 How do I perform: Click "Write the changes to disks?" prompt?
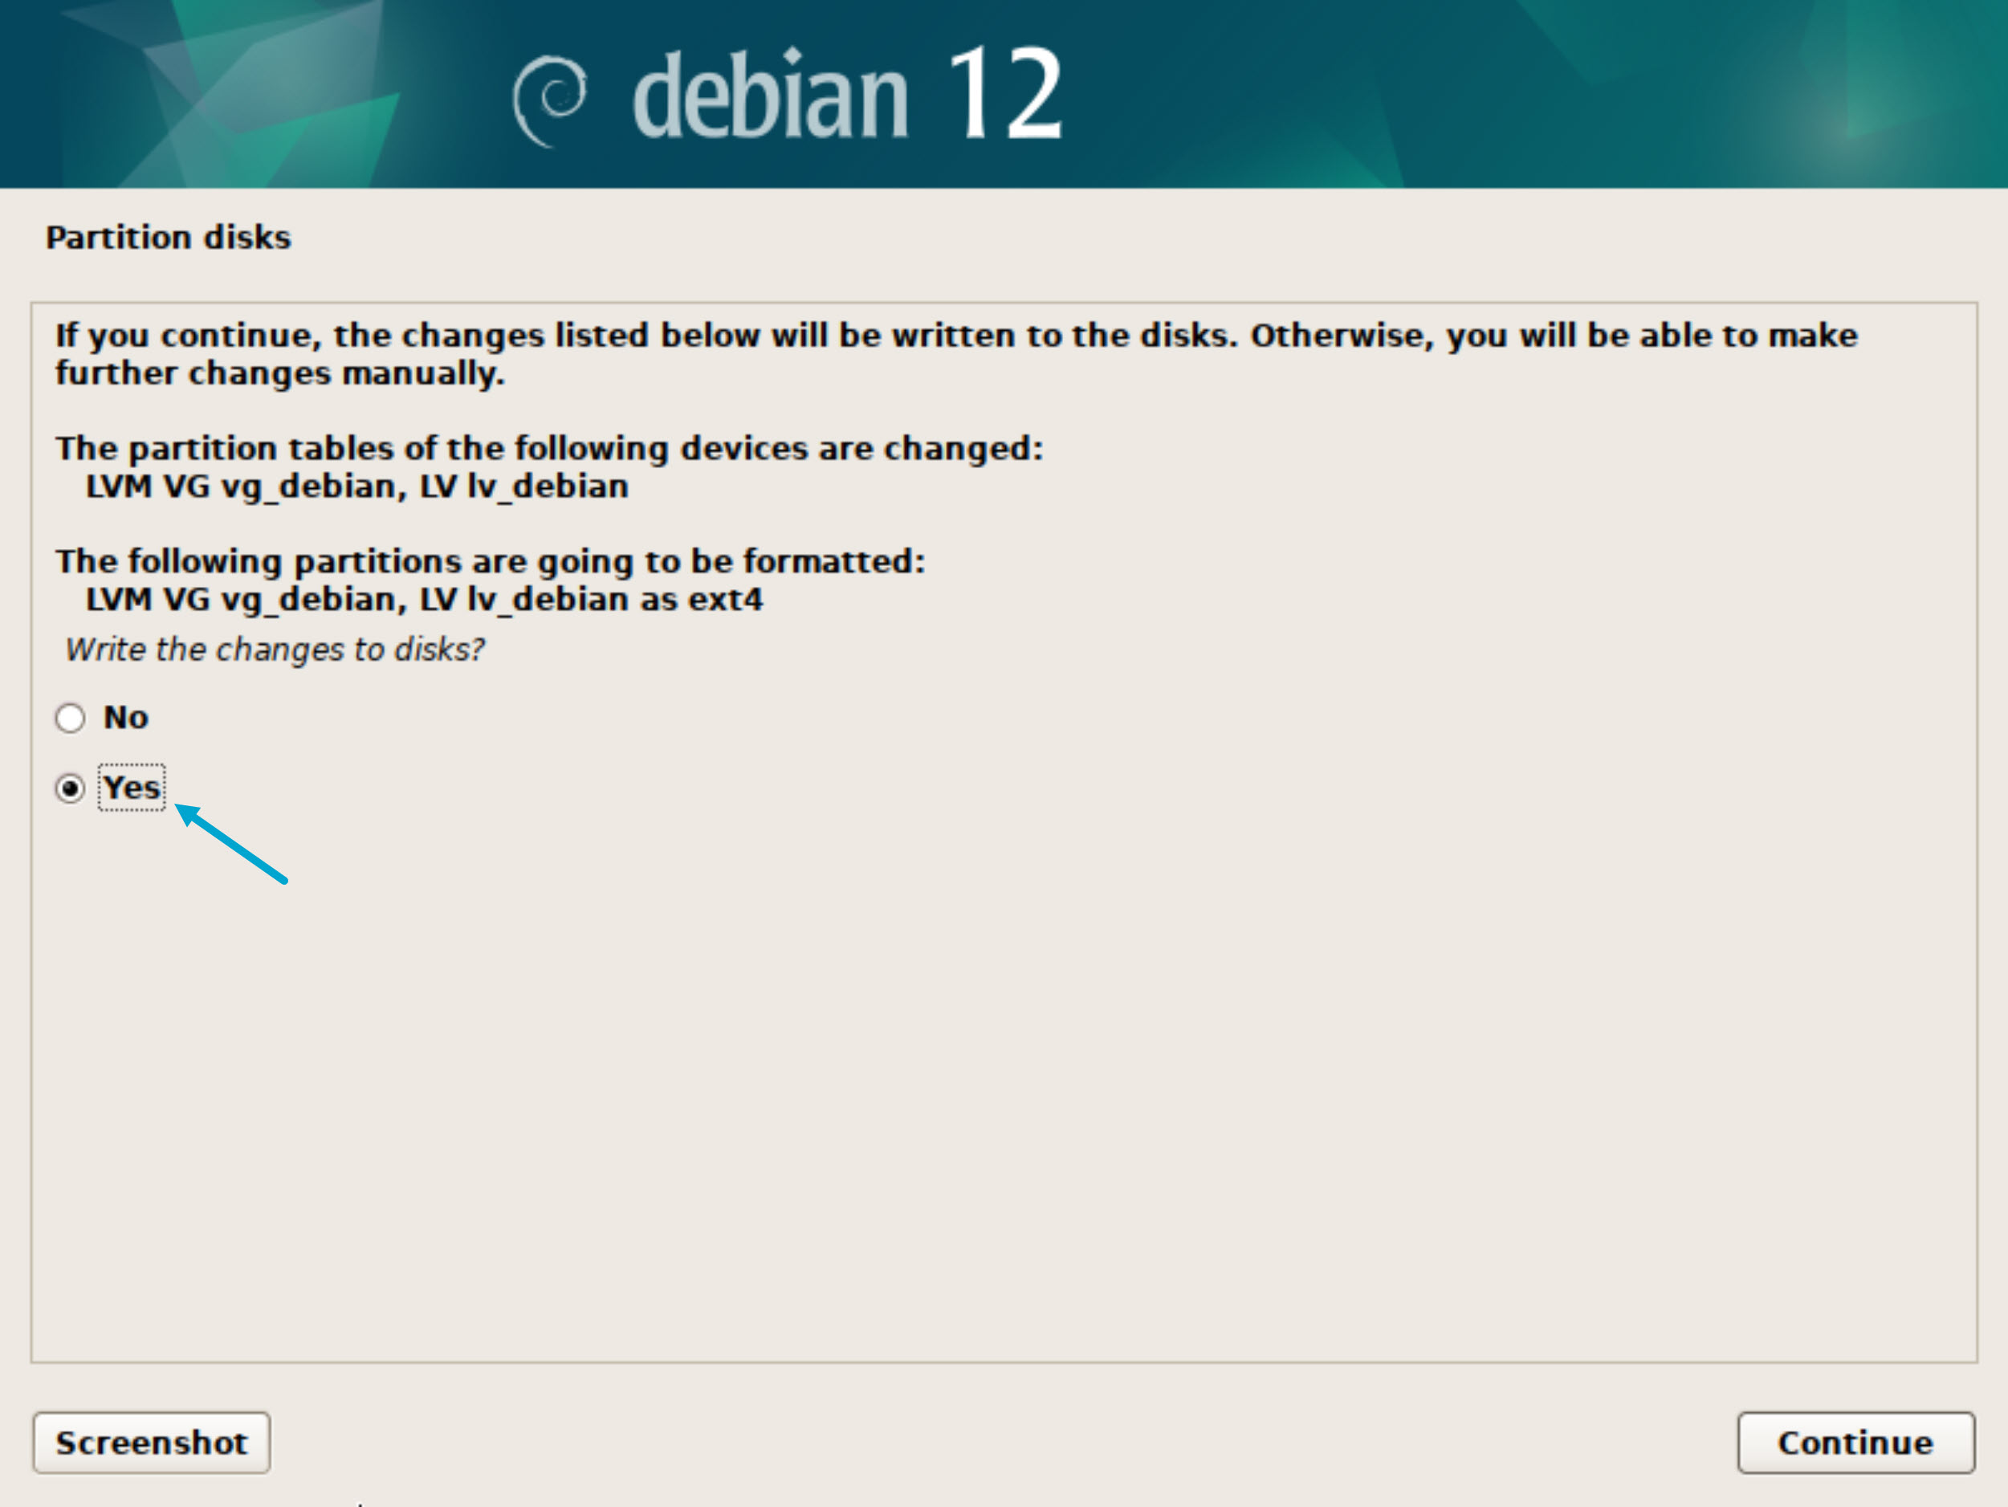pyautogui.click(x=275, y=650)
